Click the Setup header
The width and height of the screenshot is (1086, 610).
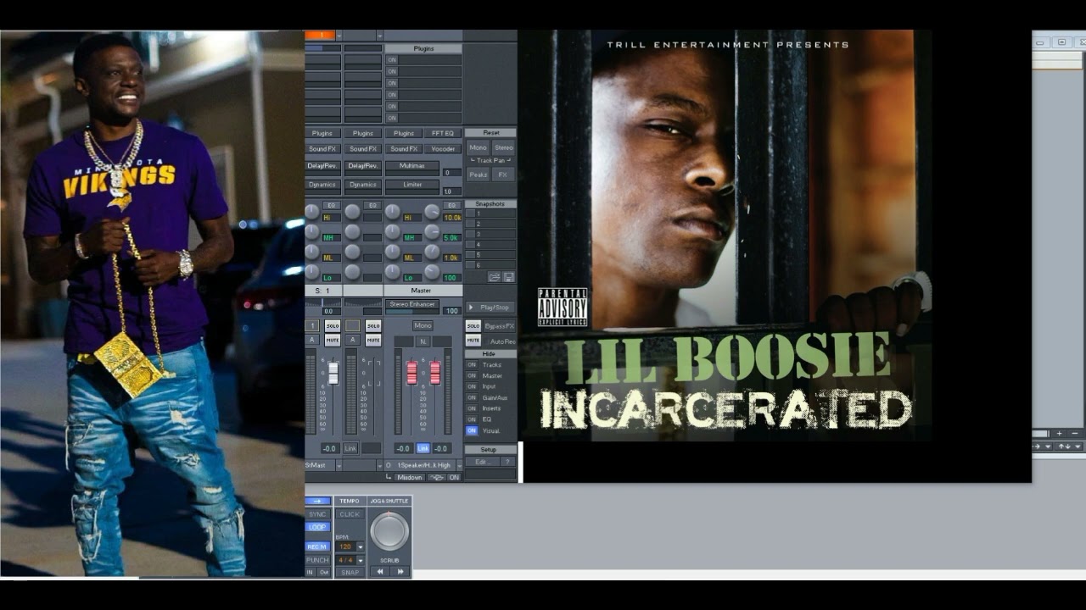489,449
